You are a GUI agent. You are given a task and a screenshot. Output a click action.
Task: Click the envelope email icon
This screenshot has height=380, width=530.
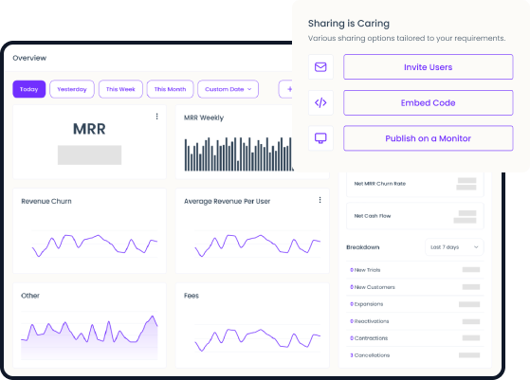point(320,67)
